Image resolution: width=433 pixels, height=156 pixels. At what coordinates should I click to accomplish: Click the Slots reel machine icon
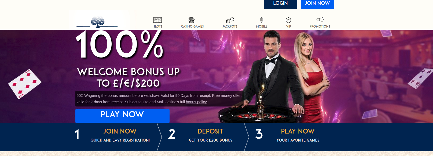click(x=157, y=20)
